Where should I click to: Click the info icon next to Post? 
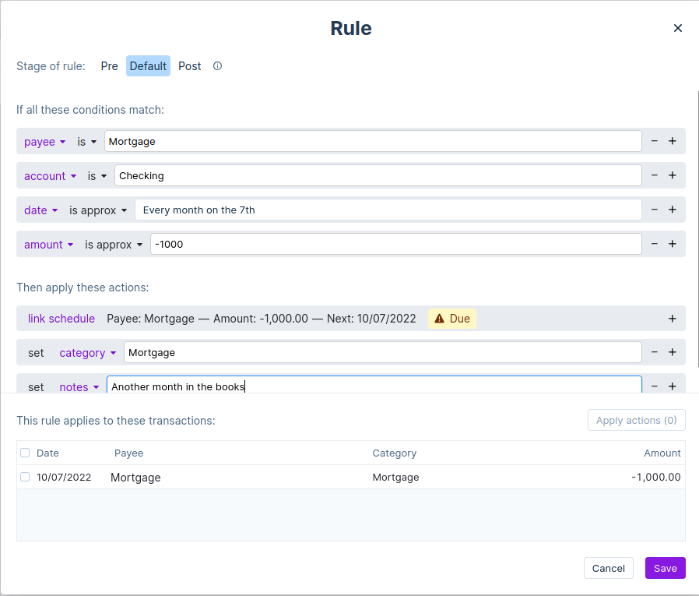tap(218, 66)
